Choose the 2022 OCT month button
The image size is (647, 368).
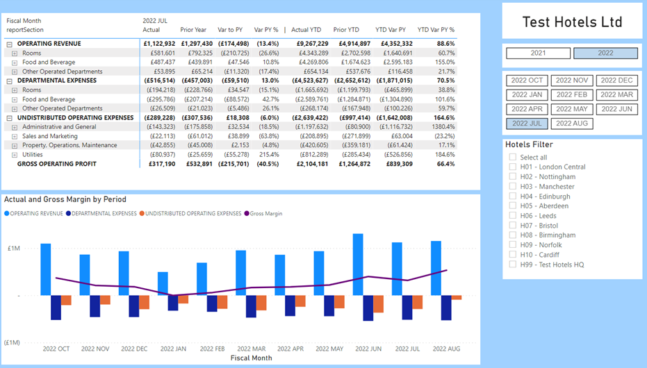527,81
